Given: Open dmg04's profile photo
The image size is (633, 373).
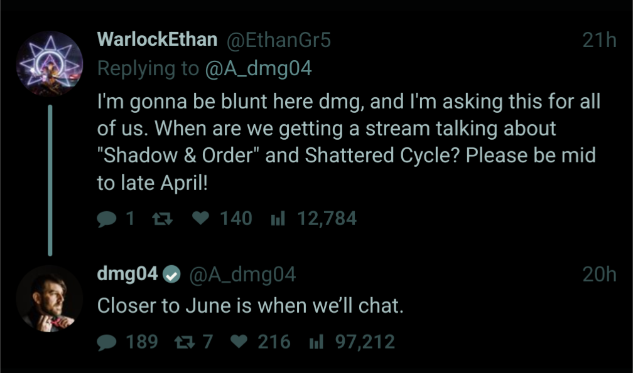Looking at the screenshot, I should (x=49, y=298).
